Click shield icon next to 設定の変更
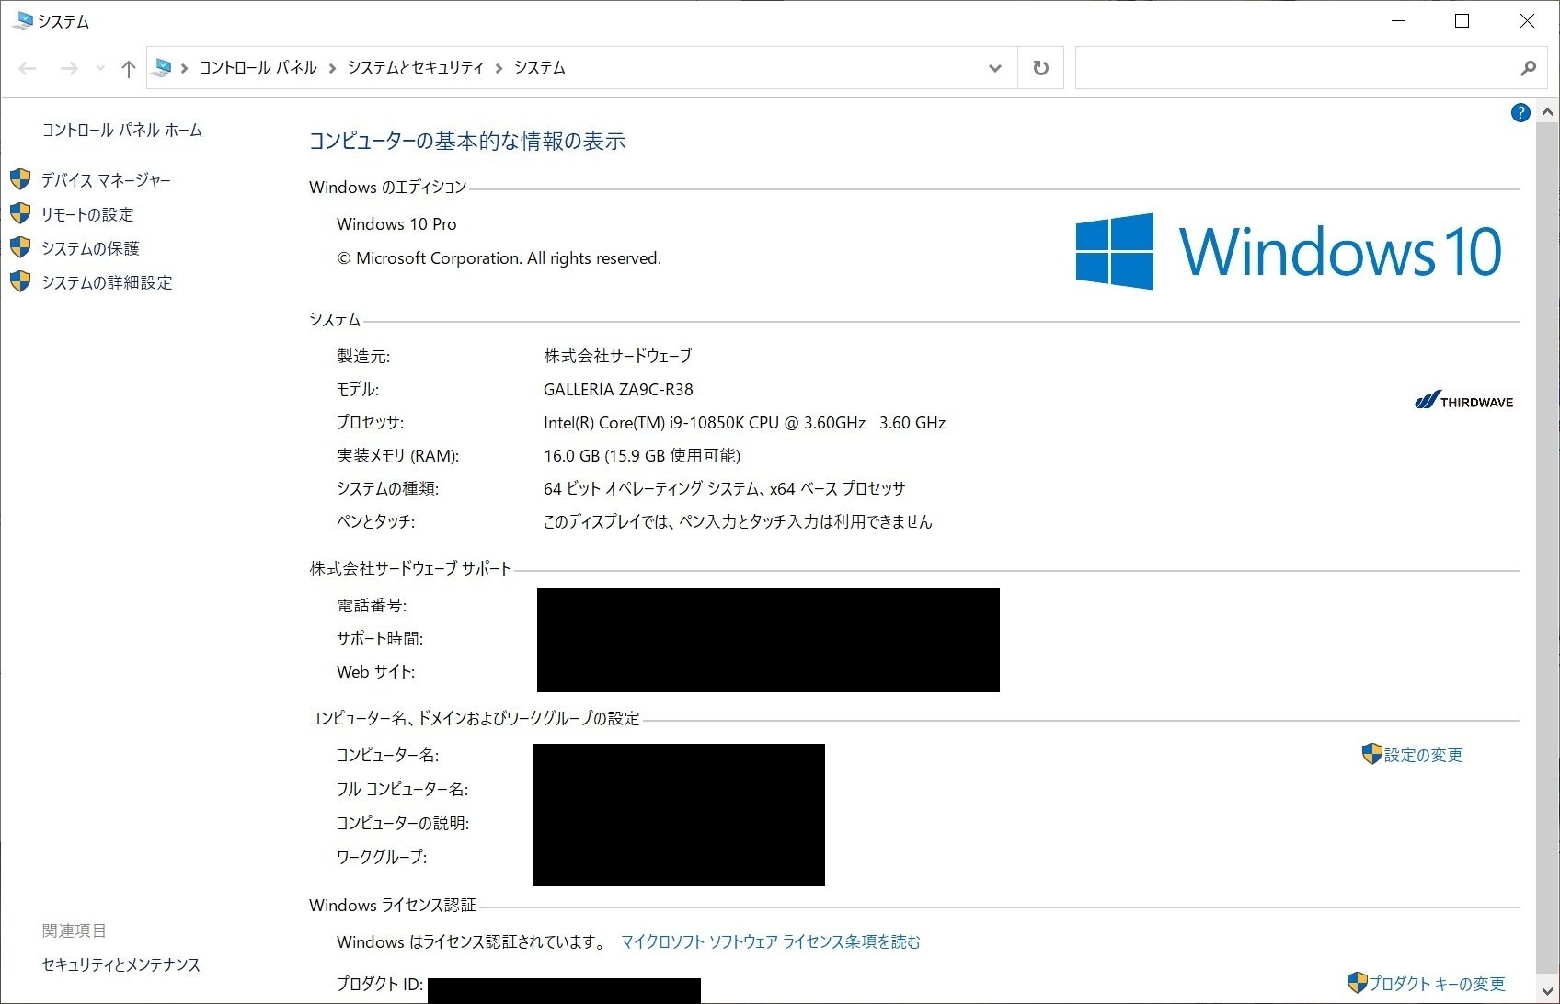The image size is (1560, 1004). pyautogui.click(x=1371, y=754)
